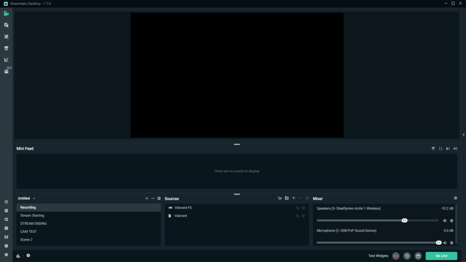Toggle lock on Valorant source
Screen dimensions: 466x262
tap(297, 216)
